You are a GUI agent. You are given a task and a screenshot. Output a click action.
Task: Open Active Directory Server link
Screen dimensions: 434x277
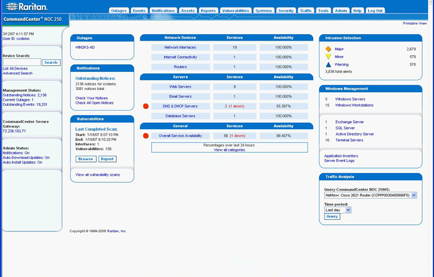pyautogui.click(x=355, y=134)
